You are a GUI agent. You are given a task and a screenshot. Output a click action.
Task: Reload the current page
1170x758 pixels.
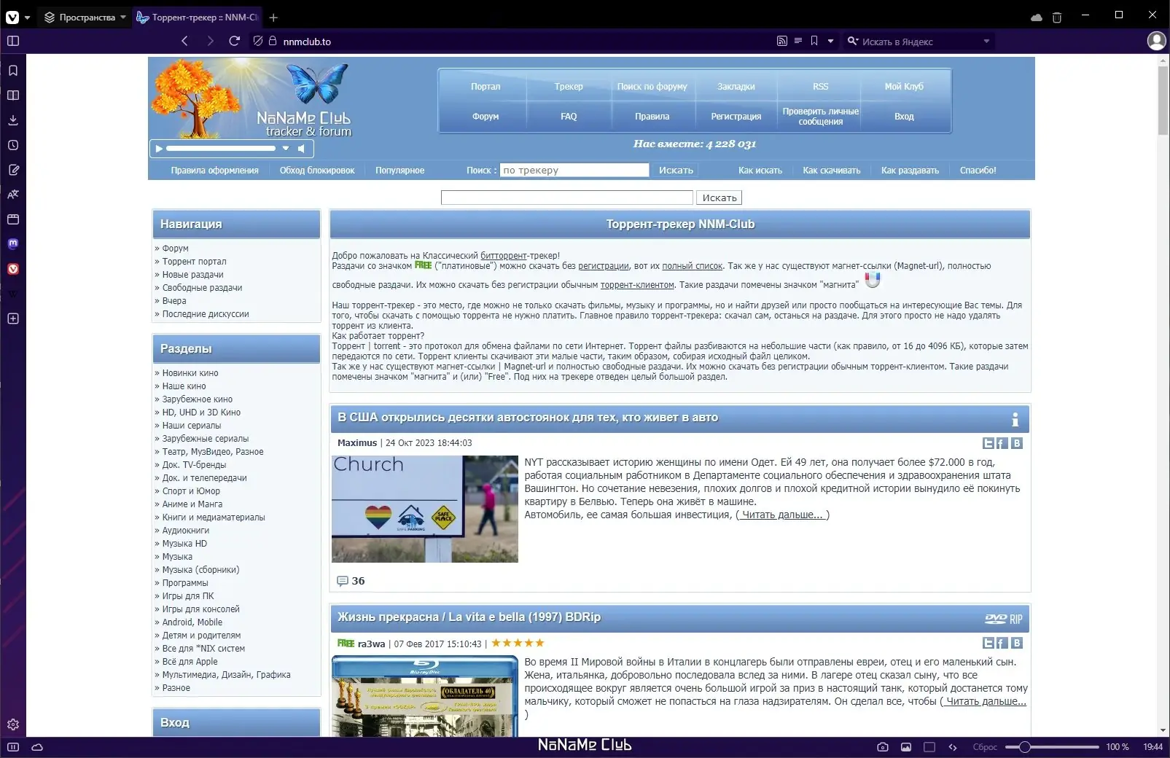pos(235,42)
